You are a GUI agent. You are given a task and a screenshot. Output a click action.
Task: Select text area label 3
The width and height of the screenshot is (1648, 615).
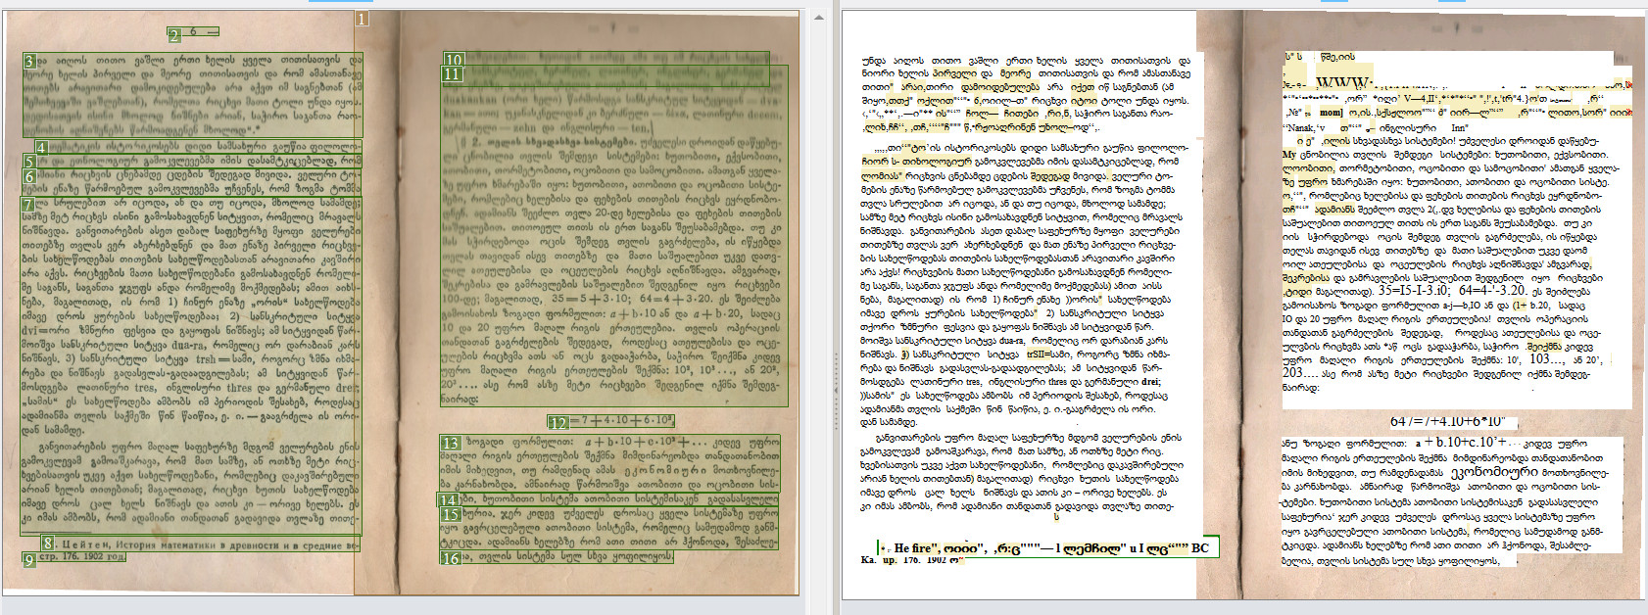pyautogui.click(x=29, y=62)
